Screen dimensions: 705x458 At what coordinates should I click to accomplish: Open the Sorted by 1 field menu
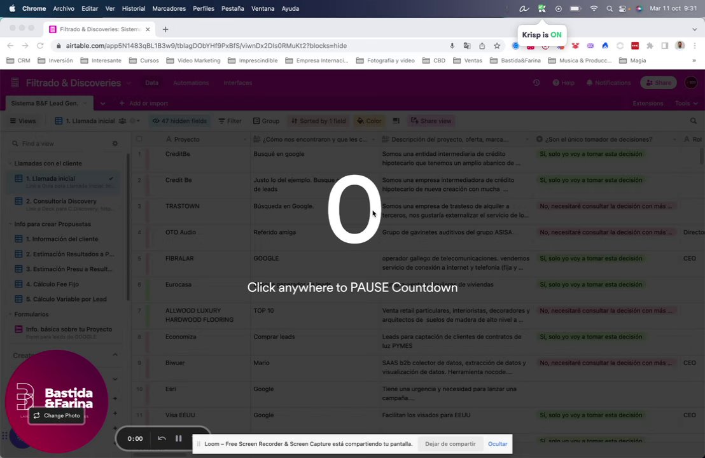click(319, 121)
